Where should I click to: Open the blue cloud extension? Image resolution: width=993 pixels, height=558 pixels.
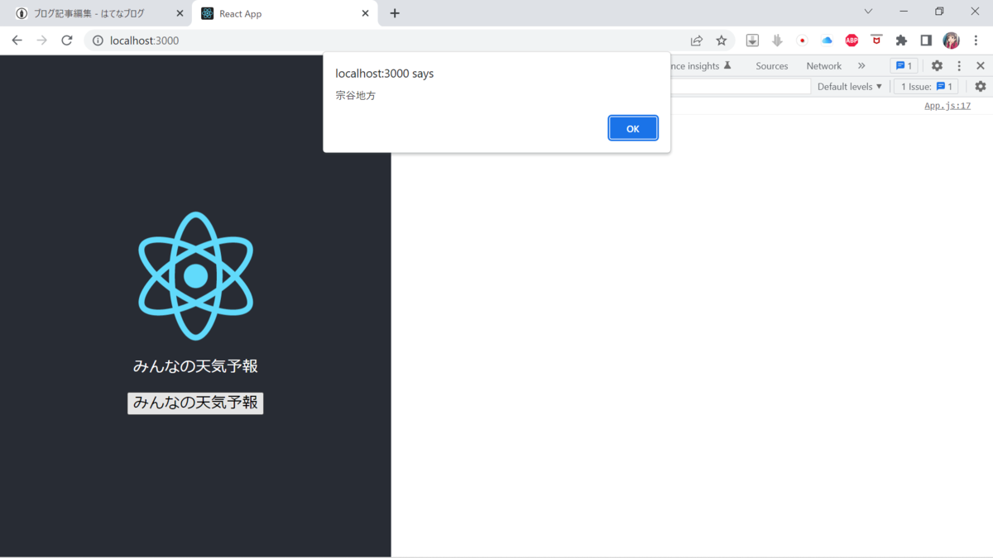point(827,41)
